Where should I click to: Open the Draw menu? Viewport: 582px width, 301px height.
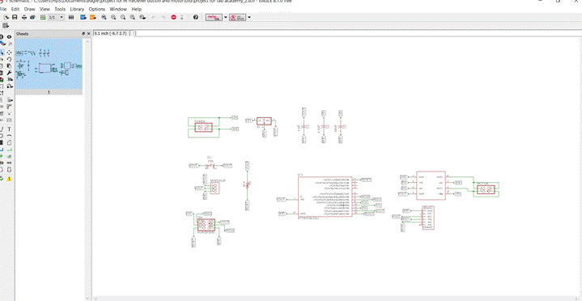tap(29, 9)
